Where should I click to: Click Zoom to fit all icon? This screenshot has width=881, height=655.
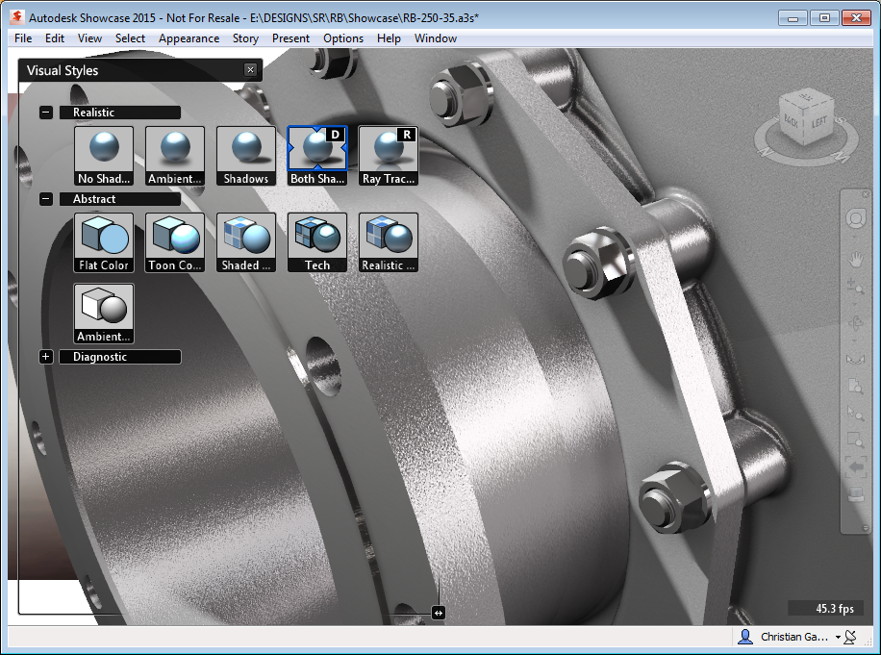[x=855, y=386]
